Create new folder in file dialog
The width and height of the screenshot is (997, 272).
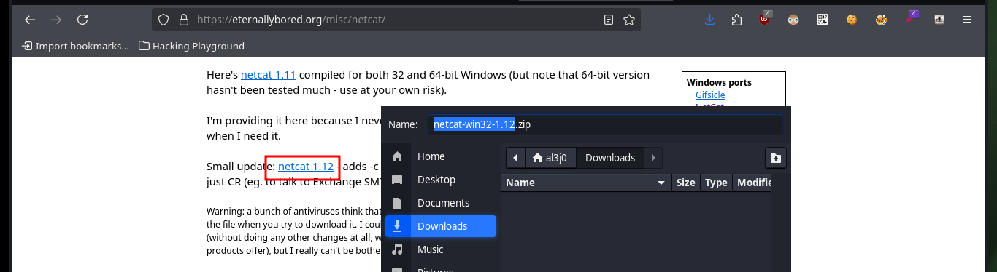775,157
